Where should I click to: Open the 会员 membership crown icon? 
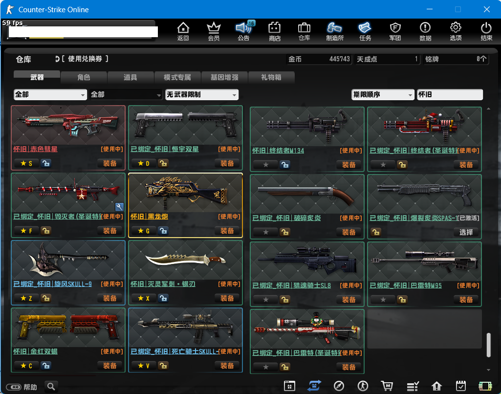[x=214, y=31]
